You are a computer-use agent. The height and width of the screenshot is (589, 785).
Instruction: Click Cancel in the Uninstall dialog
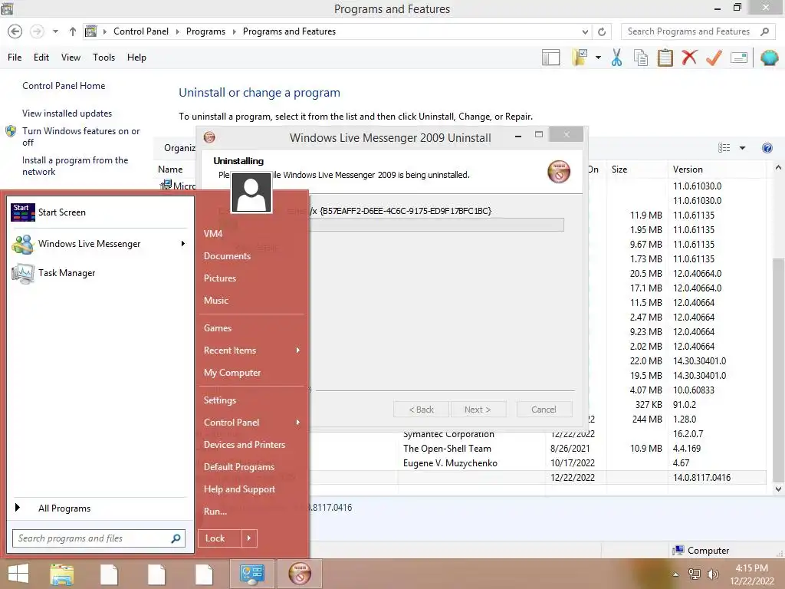544,410
